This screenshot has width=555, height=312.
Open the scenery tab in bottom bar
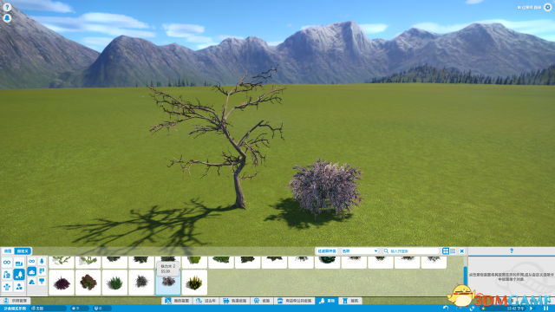[327, 301]
